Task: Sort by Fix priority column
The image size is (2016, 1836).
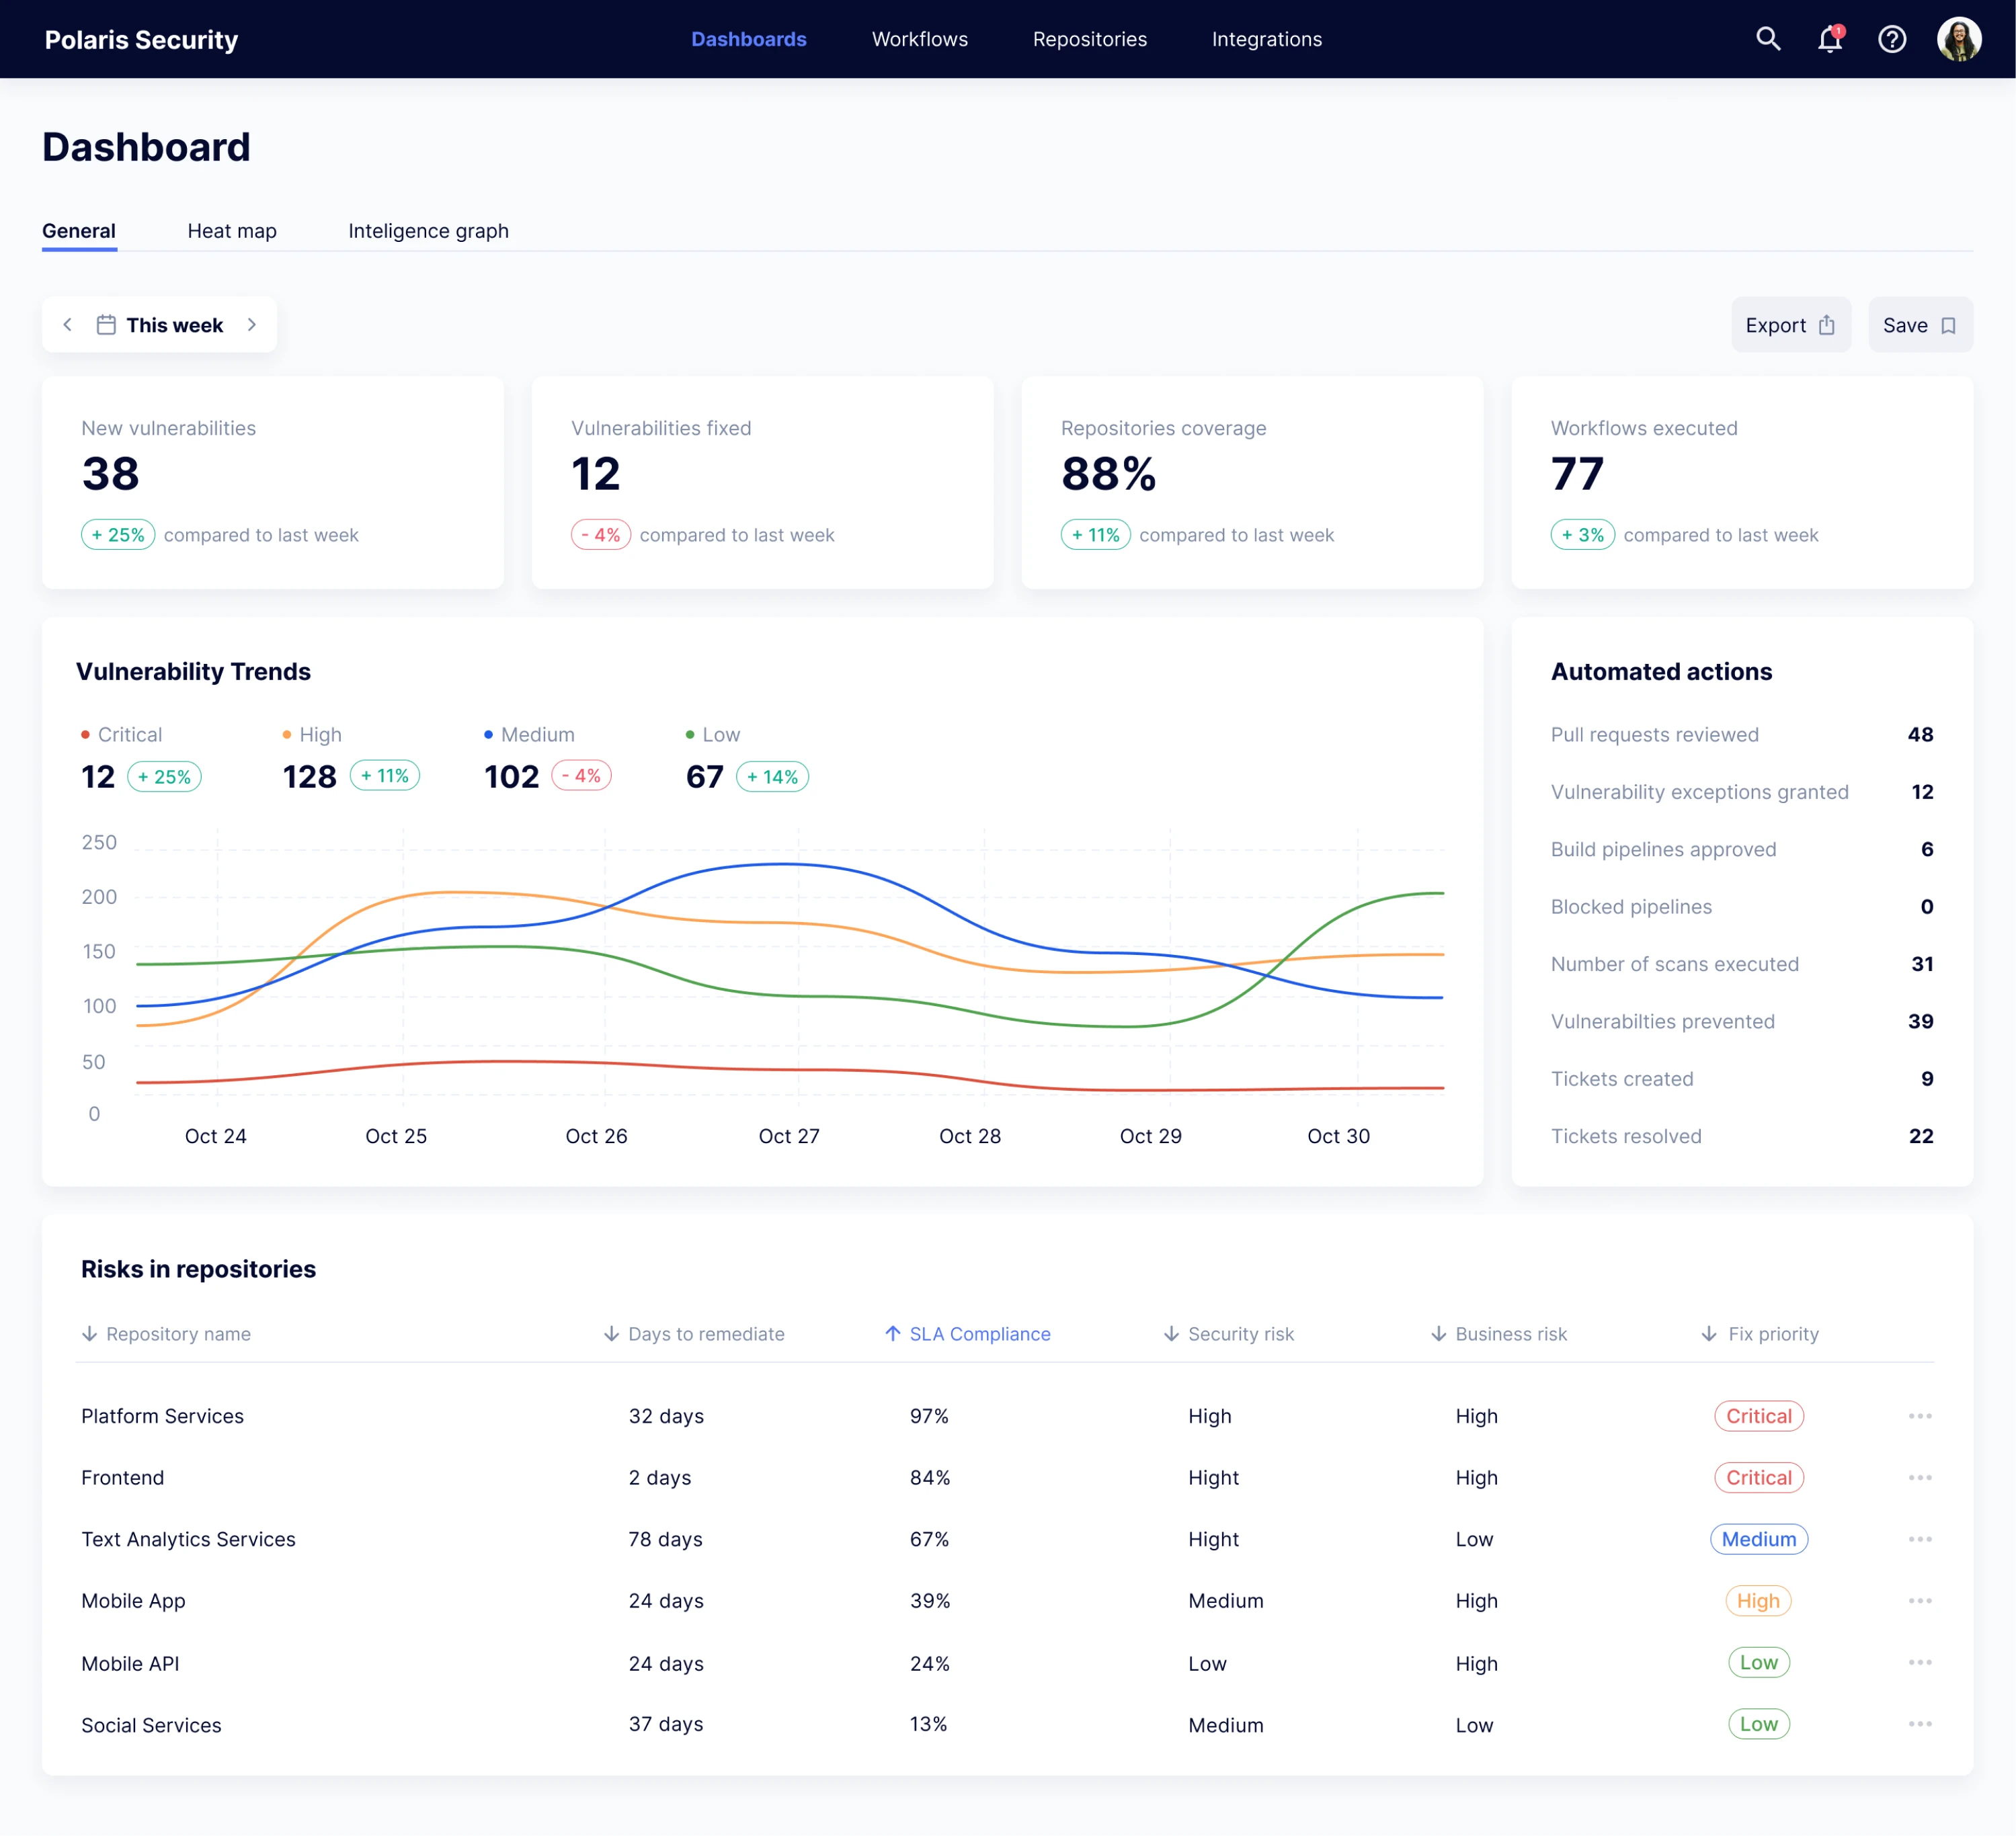Action: coord(1759,1334)
